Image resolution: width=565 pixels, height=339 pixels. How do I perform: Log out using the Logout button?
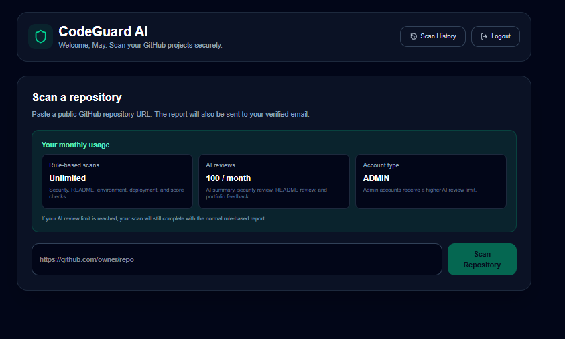tap(495, 36)
